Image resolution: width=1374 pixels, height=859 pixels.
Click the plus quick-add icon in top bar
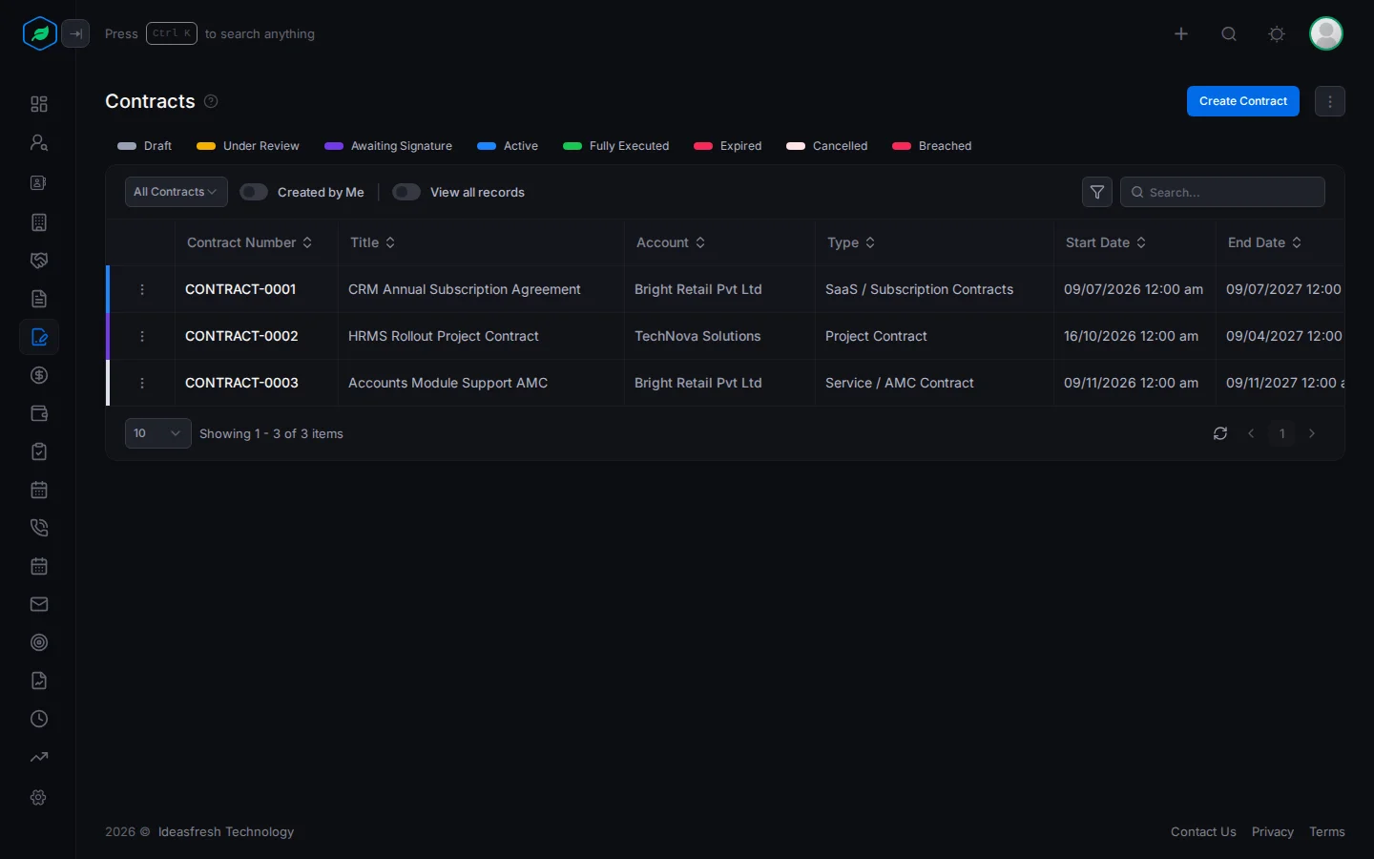click(1181, 33)
